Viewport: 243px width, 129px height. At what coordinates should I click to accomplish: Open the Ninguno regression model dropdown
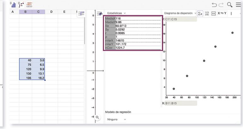pyautogui.click(x=116, y=120)
